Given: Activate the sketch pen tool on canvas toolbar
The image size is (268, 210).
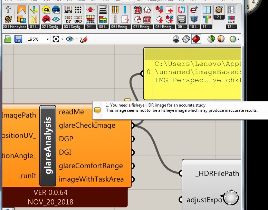Looking at the screenshot, I should (84, 39).
